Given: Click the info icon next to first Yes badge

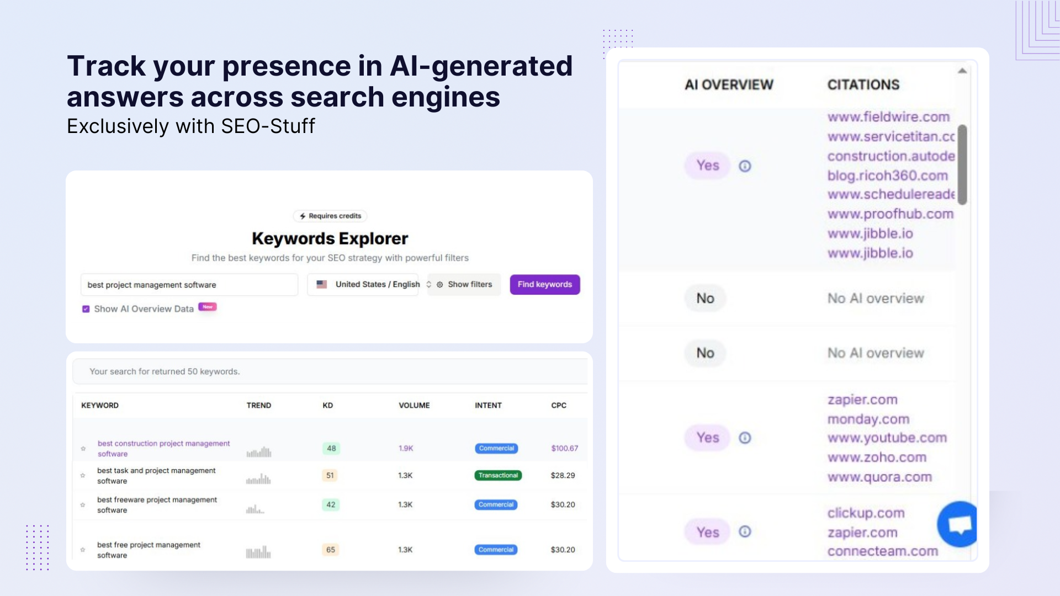Looking at the screenshot, I should [x=745, y=166].
